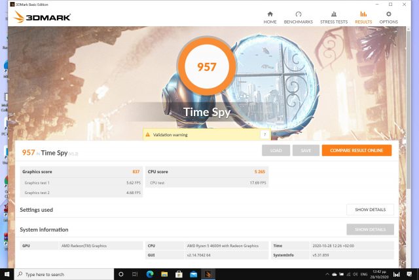Switch to the Stress Tests tab
Image resolution: width=419 pixels, height=280 pixels.
click(x=334, y=18)
